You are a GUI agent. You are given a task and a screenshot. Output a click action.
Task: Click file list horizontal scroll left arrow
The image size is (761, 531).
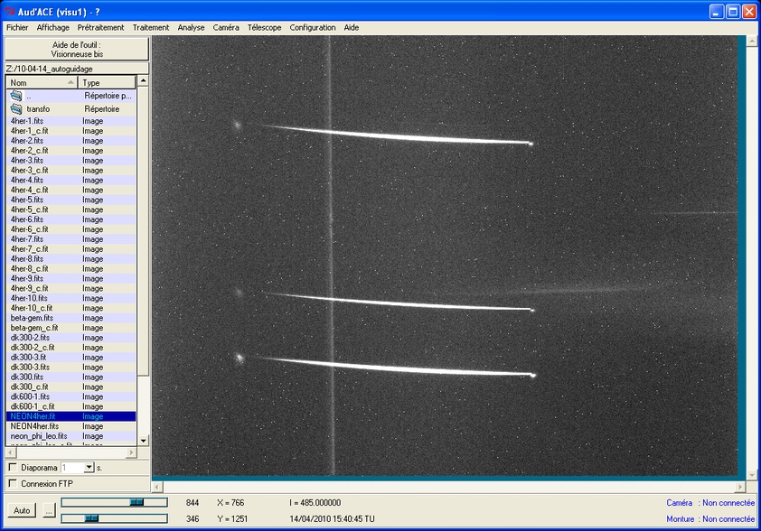[10, 452]
